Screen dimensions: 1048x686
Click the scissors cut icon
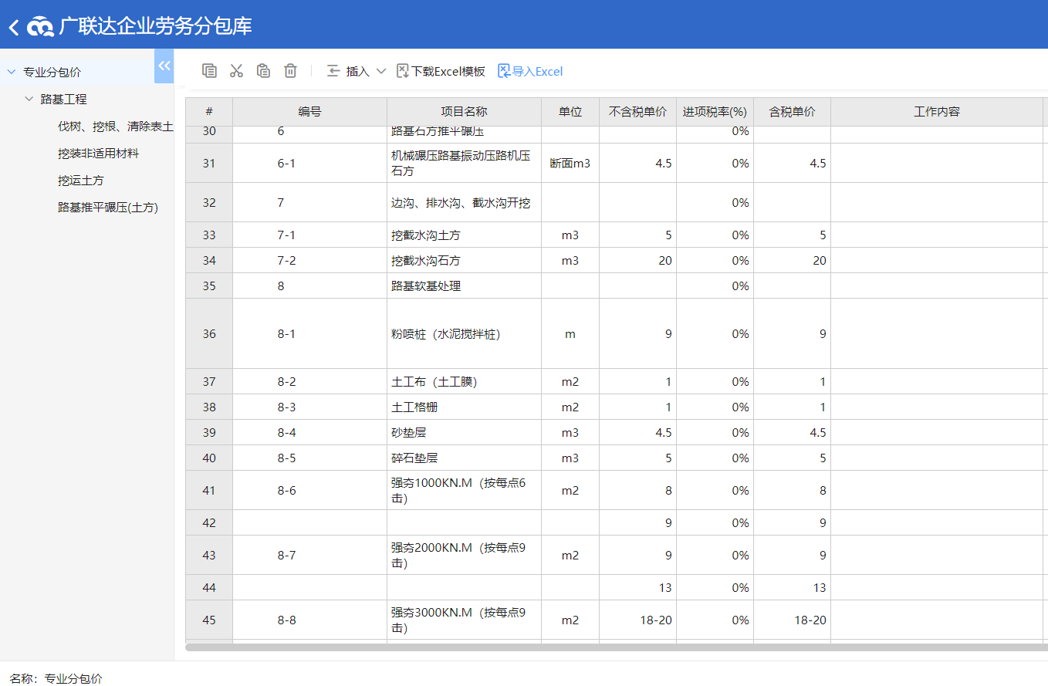236,71
